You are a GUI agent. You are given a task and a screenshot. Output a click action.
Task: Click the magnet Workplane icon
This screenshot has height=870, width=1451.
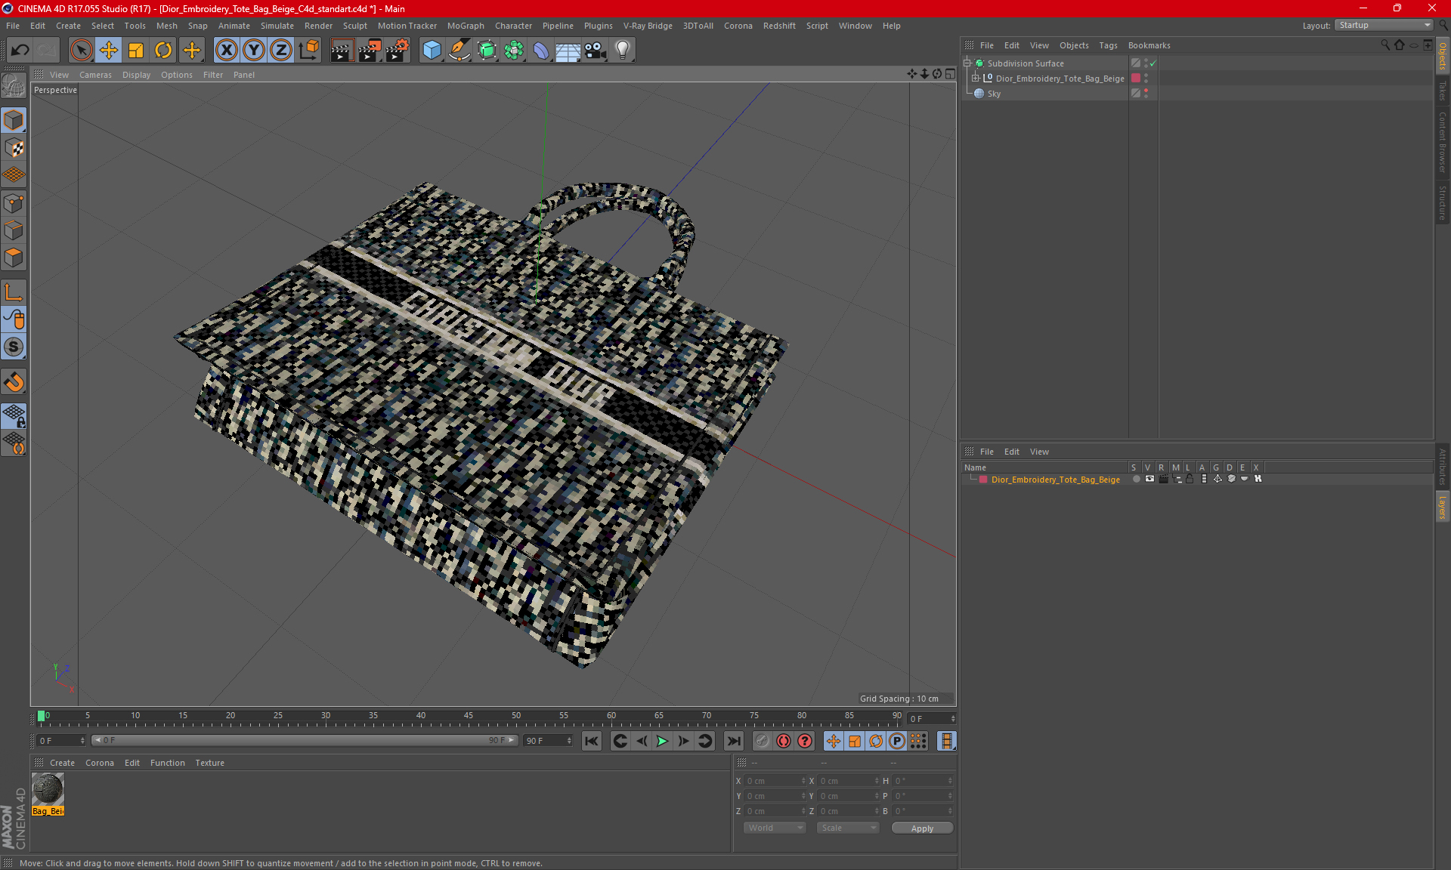tap(14, 382)
